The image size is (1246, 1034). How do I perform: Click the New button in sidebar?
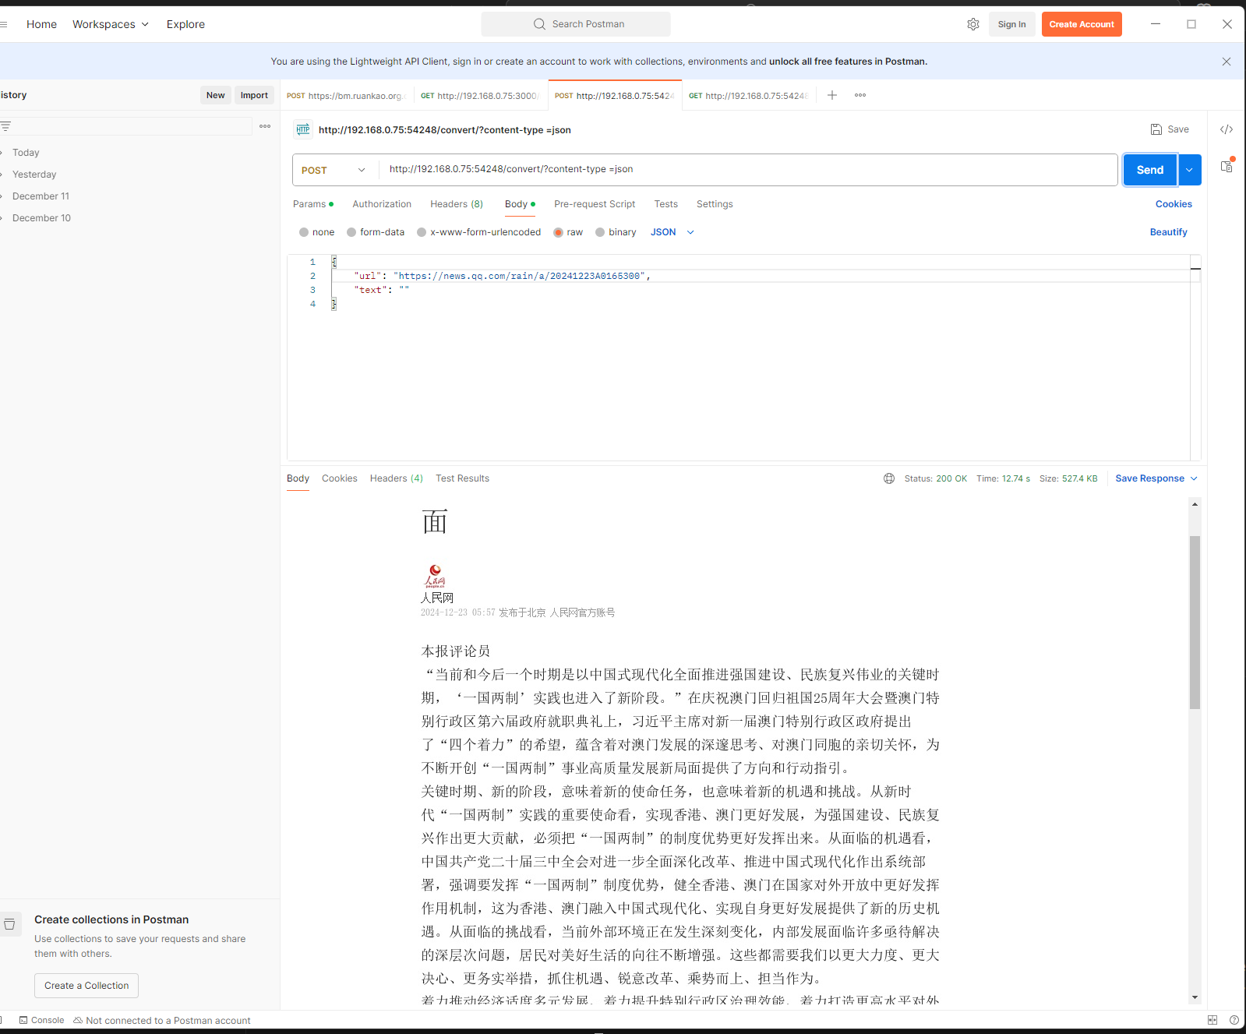point(216,95)
